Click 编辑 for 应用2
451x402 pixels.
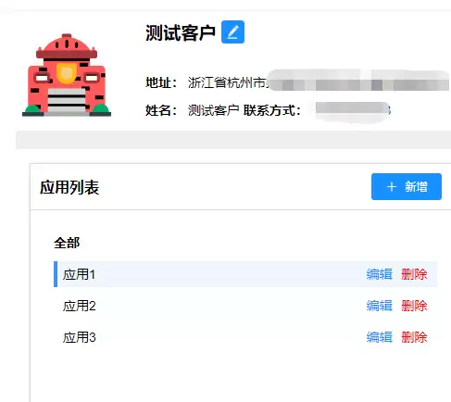click(380, 306)
